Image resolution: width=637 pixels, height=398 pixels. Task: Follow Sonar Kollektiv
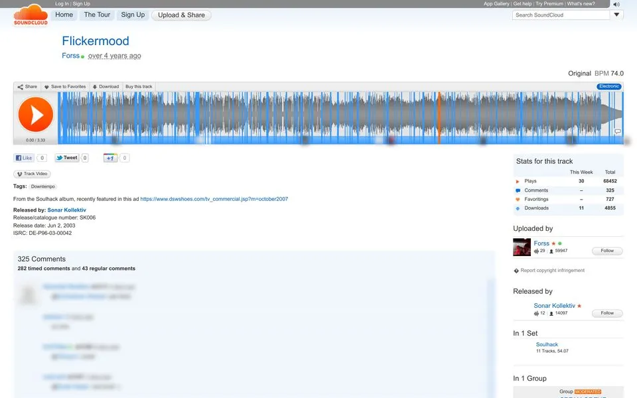(x=607, y=313)
